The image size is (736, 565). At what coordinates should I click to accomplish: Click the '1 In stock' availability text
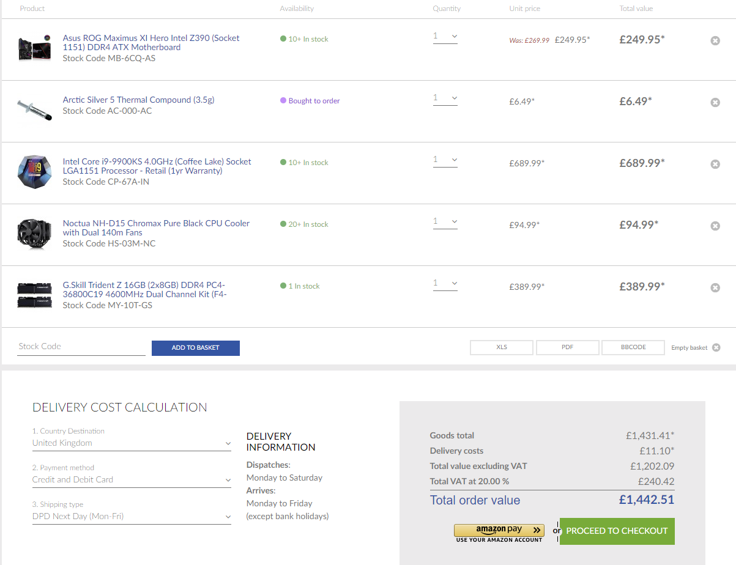pyautogui.click(x=304, y=286)
